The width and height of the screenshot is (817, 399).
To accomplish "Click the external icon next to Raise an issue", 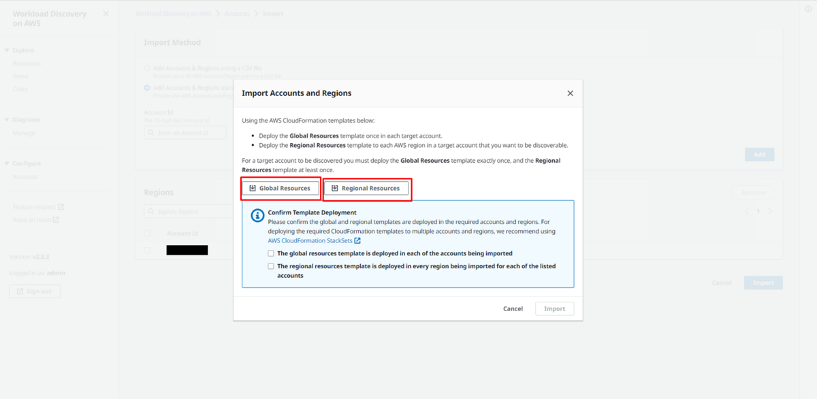I will point(56,220).
